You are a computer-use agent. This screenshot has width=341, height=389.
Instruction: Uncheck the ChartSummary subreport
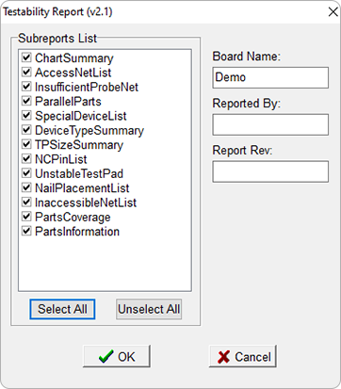[x=26, y=57]
